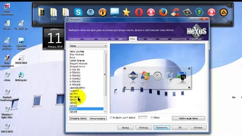
Task: Launch CCleaner from the dock
Action: (x=175, y=12)
